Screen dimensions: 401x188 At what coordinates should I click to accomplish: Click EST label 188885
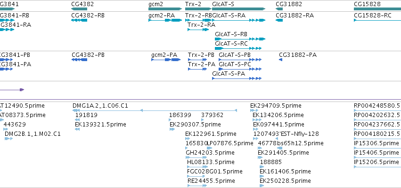[x=271, y=163]
